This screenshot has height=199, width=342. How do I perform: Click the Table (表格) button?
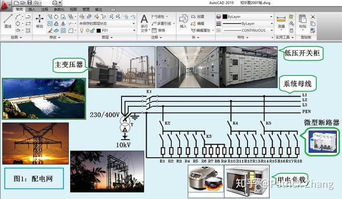tap(158, 30)
